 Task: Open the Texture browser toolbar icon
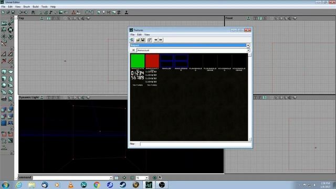[61, 13]
